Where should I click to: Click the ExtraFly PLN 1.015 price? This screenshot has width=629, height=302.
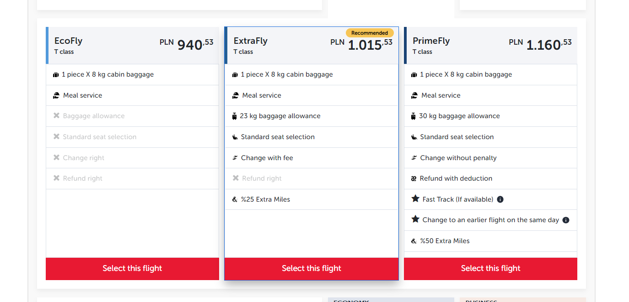tap(361, 45)
